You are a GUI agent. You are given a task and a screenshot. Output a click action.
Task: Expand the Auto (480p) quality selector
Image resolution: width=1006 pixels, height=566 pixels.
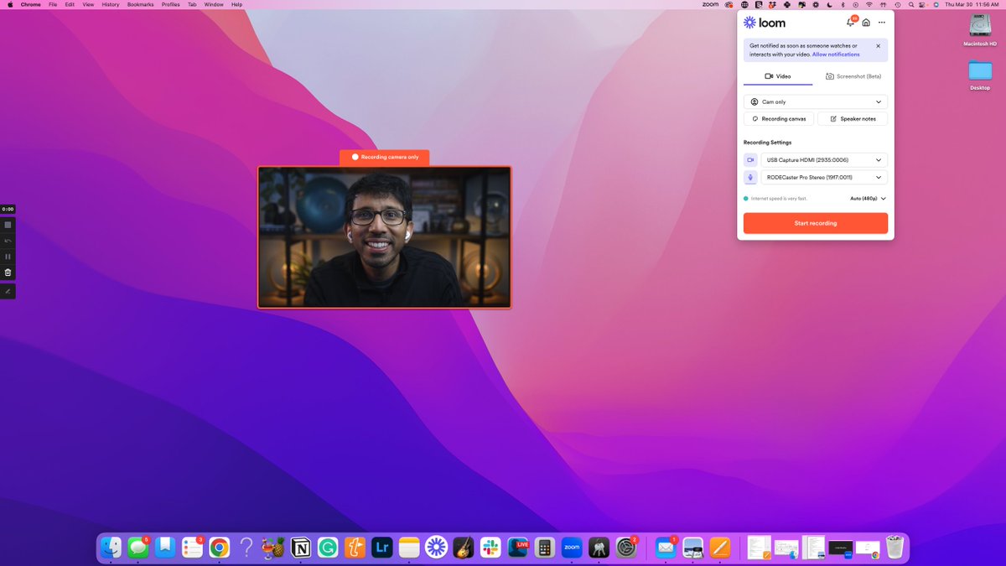(x=868, y=199)
